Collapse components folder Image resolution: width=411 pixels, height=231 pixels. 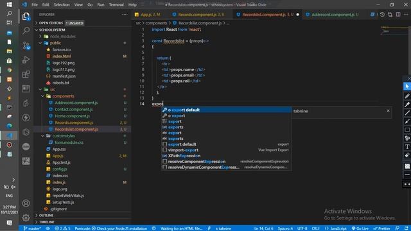click(63, 96)
